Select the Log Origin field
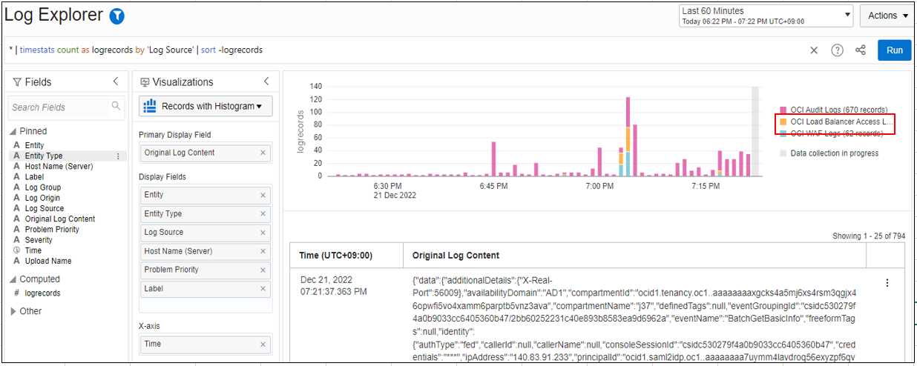The image size is (917, 366). pos(42,198)
